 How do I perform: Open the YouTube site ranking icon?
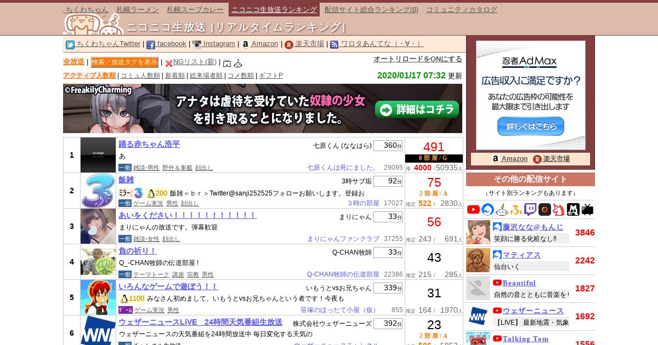[473, 209]
